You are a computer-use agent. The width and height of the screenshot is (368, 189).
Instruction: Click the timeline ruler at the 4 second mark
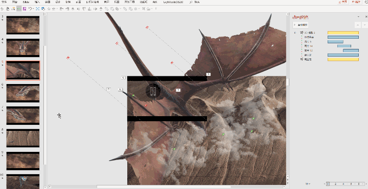[343, 184]
